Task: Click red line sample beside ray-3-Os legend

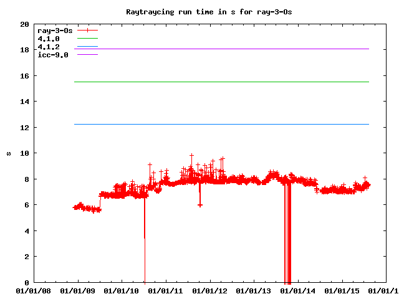Action: point(87,30)
